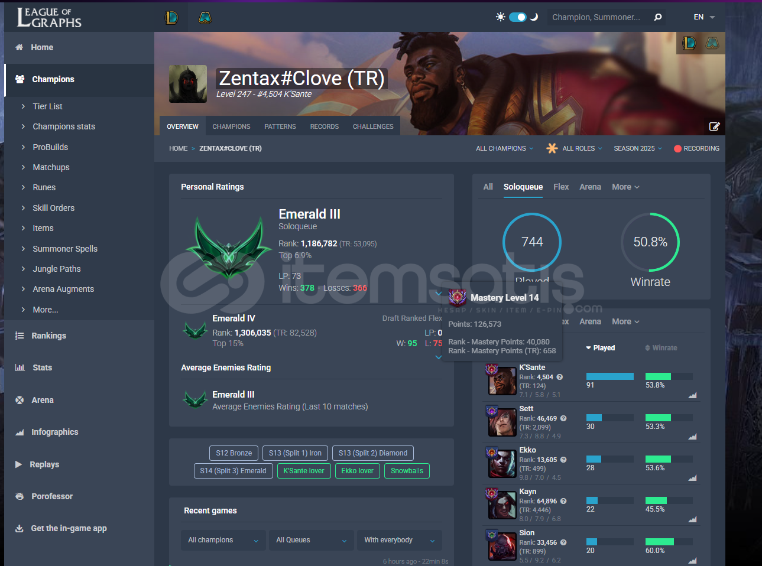Click the S14 (Split 3) Emerald tag
The height and width of the screenshot is (566, 762).
[x=233, y=471]
